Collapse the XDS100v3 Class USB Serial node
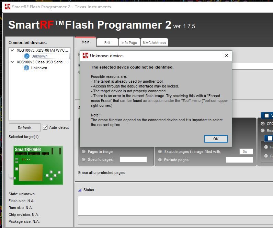 [12, 62]
